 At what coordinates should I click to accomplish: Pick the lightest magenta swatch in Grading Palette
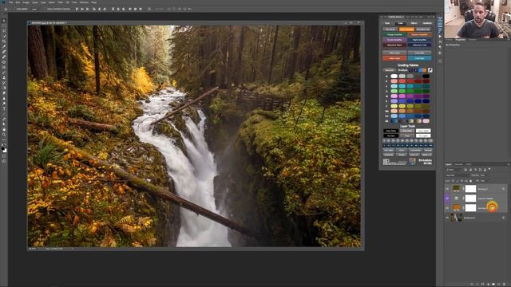tap(394, 96)
